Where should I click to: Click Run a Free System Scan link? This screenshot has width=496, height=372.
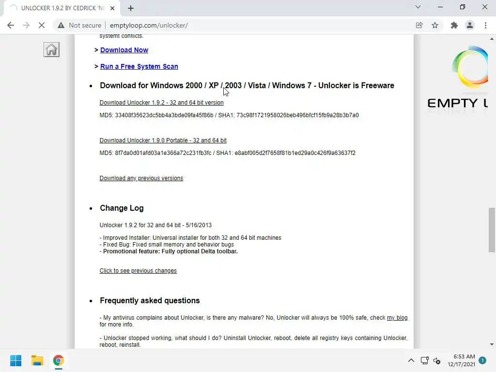click(x=139, y=66)
